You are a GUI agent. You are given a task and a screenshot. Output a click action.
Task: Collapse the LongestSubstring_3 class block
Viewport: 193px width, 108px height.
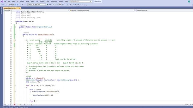tap(15, 27)
